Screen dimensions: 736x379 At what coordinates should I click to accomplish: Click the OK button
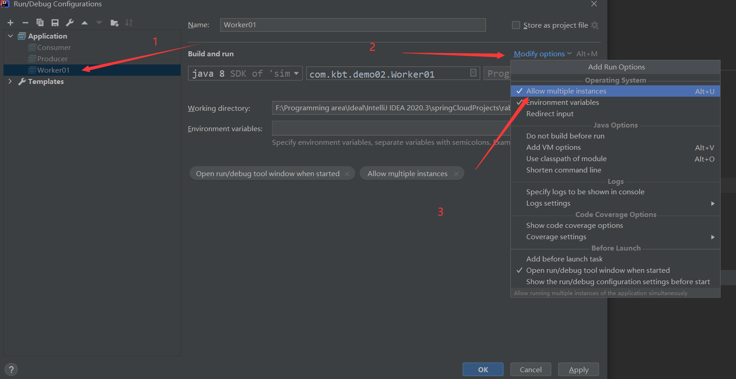[x=483, y=369]
